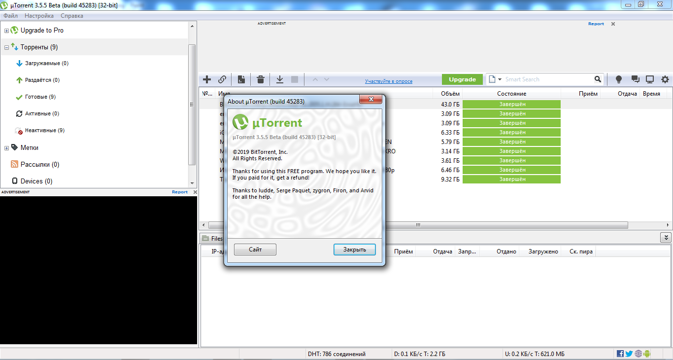Select Активные (0) in sidebar
Screen dimensions: 673x360
point(42,114)
